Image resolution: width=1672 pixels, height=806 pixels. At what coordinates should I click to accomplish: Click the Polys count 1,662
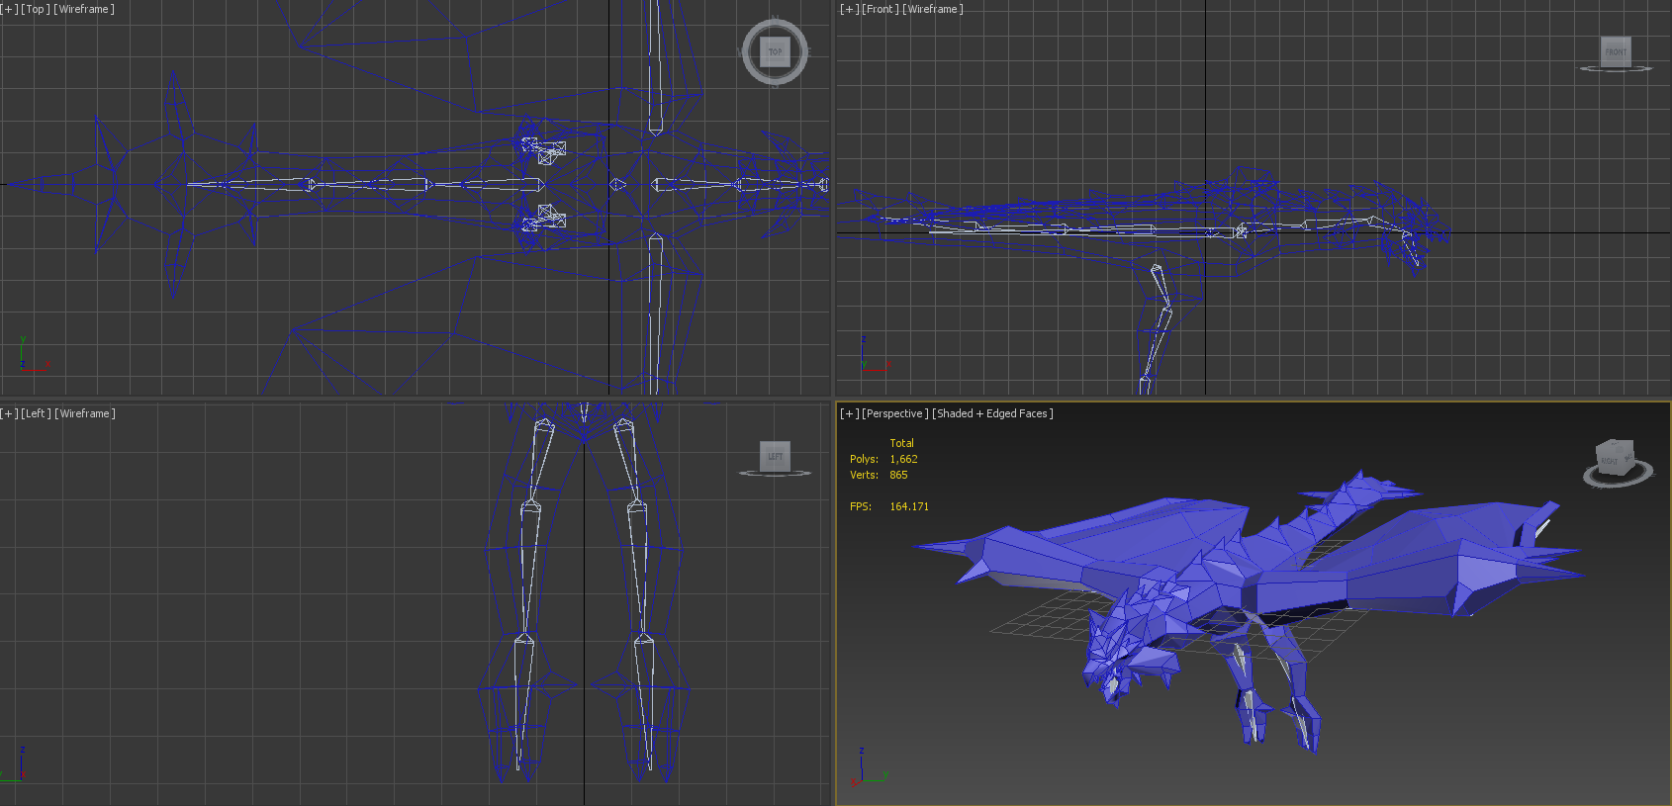coord(903,459)
